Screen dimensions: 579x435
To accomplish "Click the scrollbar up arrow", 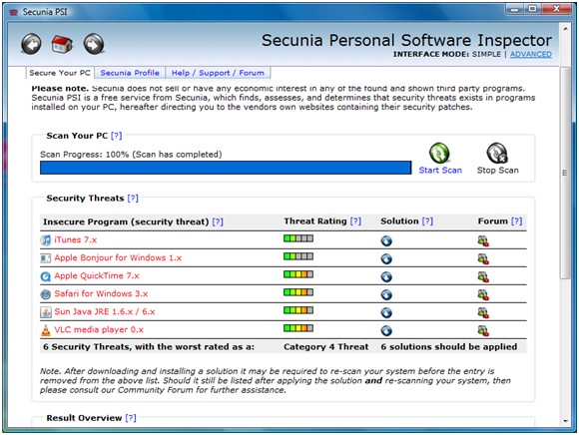I will click(x=565, y=28).
